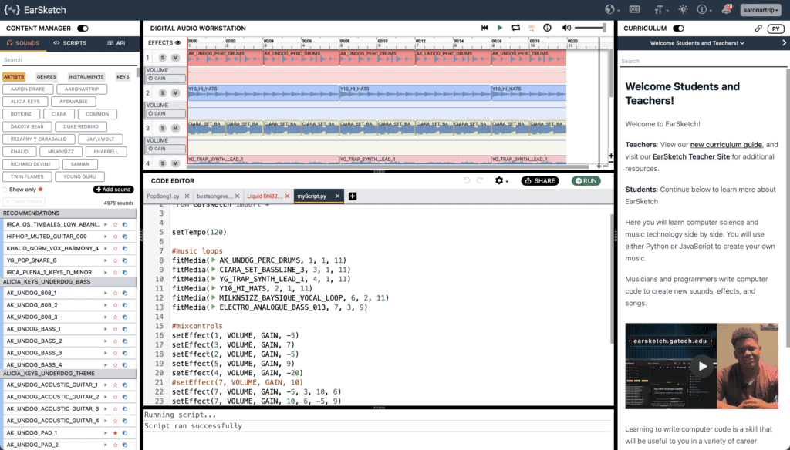Open the INSTRUMENTS filter
Viewport: 790px width, 450px height.
click(x=86, y=77)
